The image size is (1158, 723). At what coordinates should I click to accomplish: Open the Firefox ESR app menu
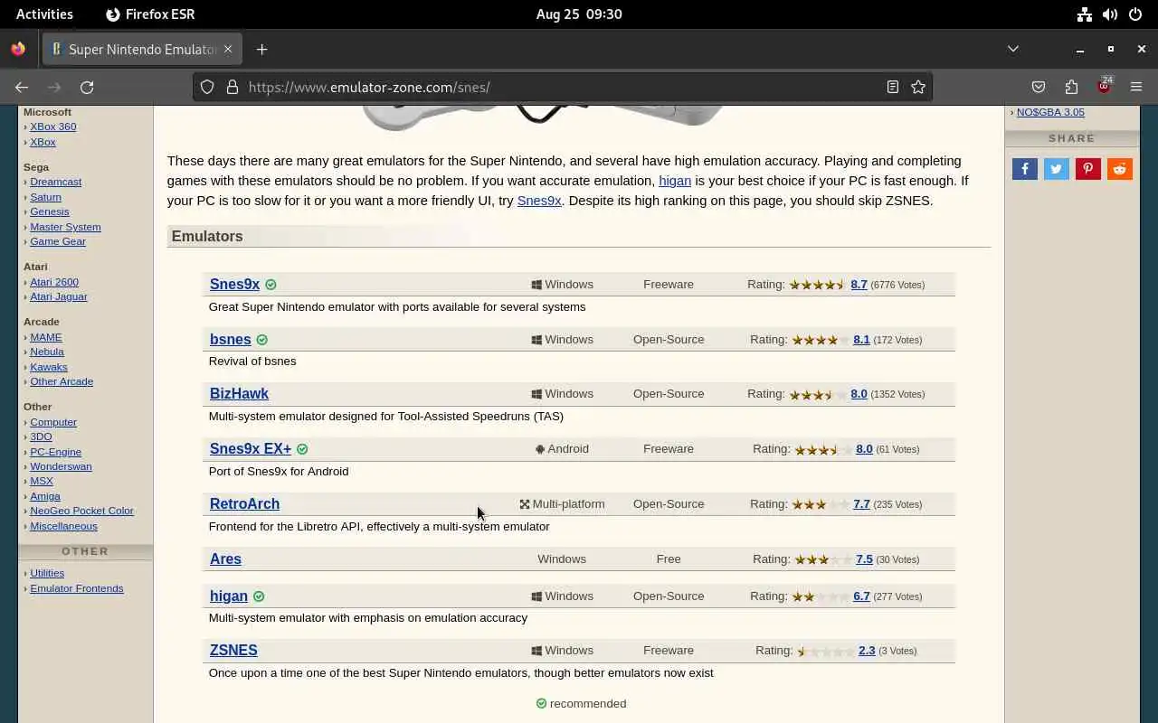point(150,14)
